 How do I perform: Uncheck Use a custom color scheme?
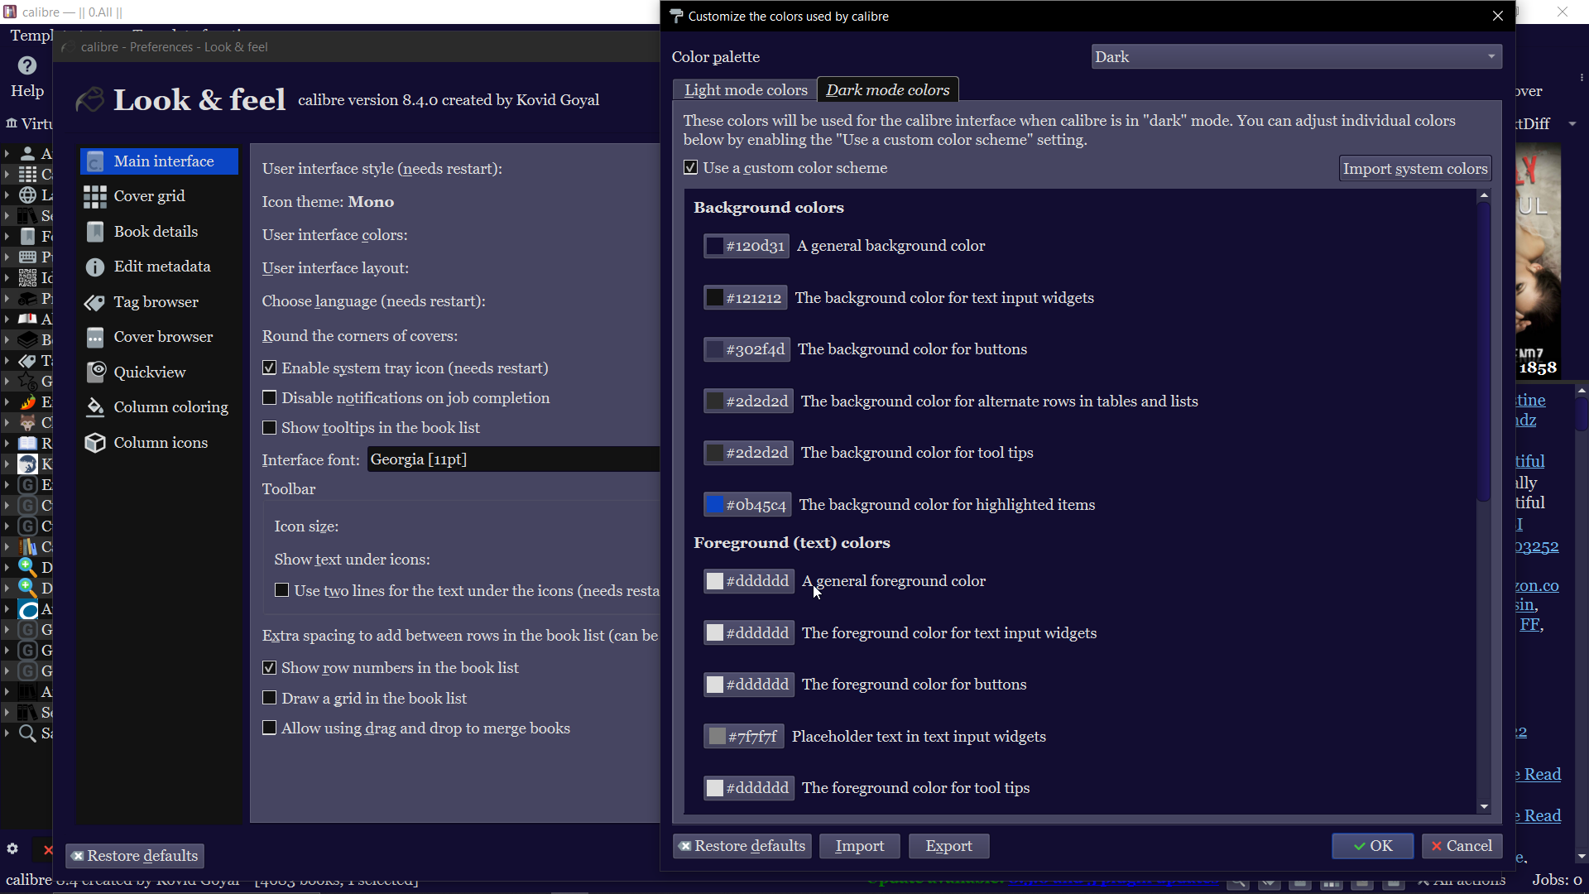click(690, 168)
